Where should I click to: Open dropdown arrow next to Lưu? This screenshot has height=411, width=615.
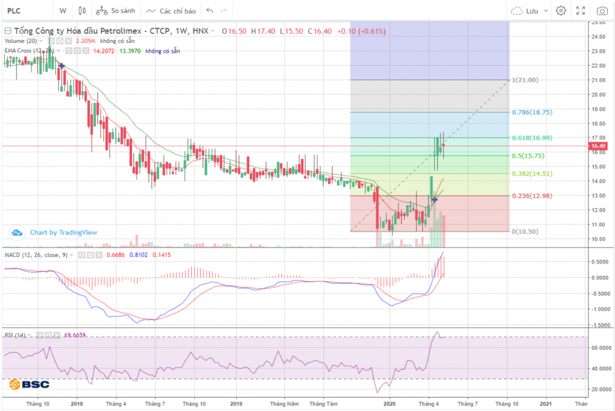[x=546, y=11]
